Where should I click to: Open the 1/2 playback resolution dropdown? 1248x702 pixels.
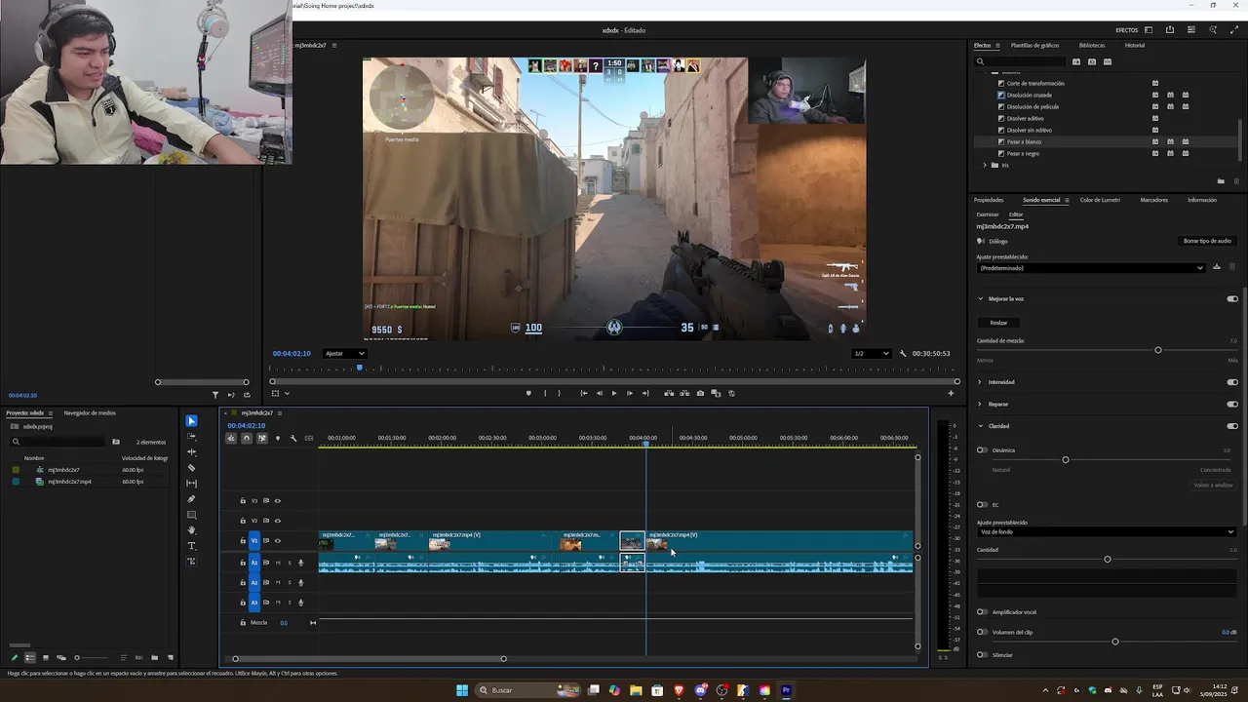(872, 353)
